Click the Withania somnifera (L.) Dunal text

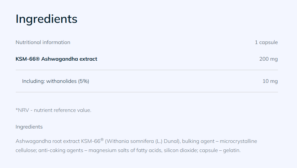[x=142, y=141]
